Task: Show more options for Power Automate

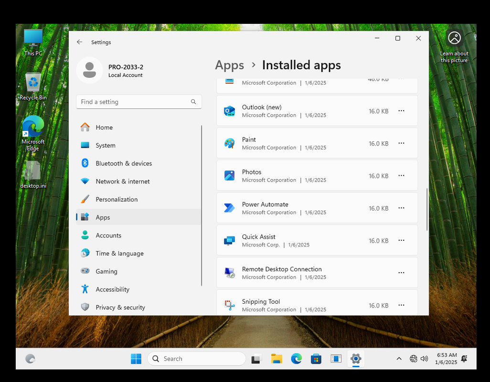Action: pos(401,208)
